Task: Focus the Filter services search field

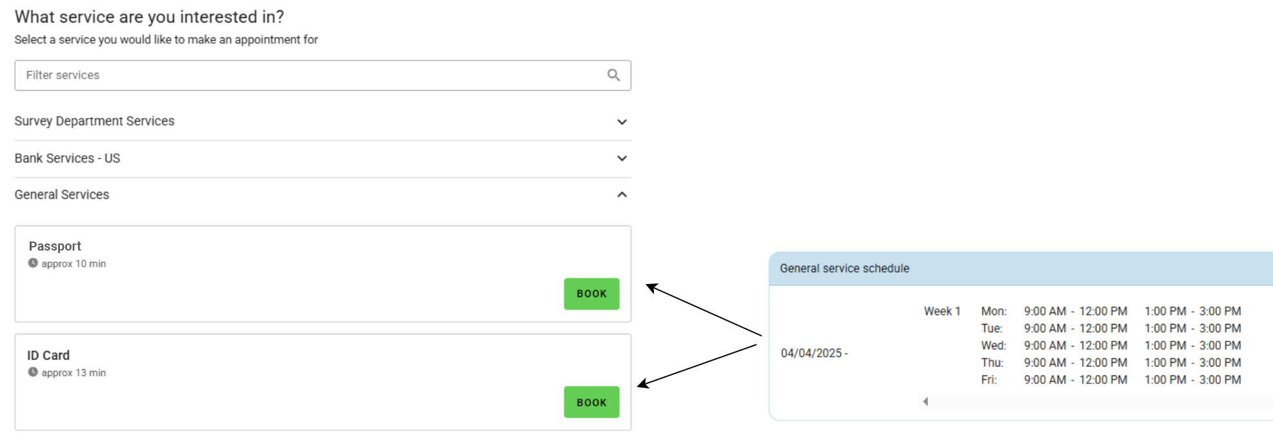Action: click(310, 75)
